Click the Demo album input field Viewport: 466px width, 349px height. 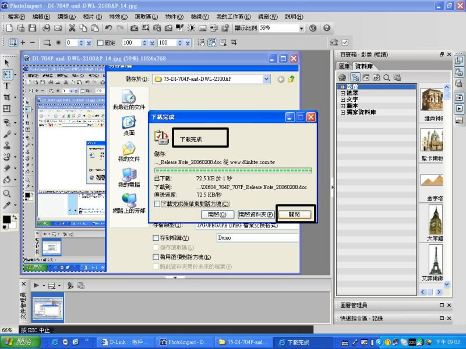click(257, 238)
